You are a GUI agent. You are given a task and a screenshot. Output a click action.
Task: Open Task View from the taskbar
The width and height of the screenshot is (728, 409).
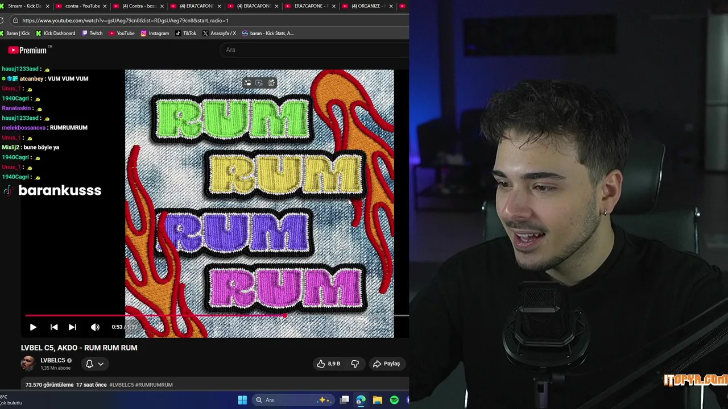(344, 400)
